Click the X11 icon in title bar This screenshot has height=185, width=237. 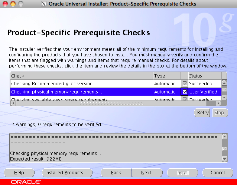tap(44, 4)
